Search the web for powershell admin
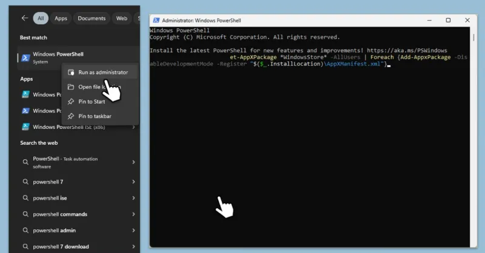485x253 pixels. coord(78,230)
